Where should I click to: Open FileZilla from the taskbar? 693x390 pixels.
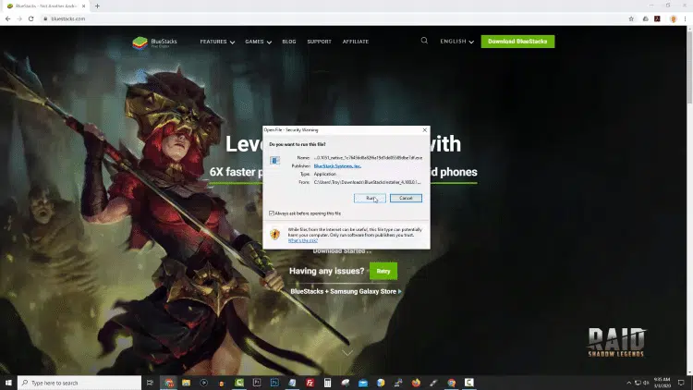[x=310, y=383]
